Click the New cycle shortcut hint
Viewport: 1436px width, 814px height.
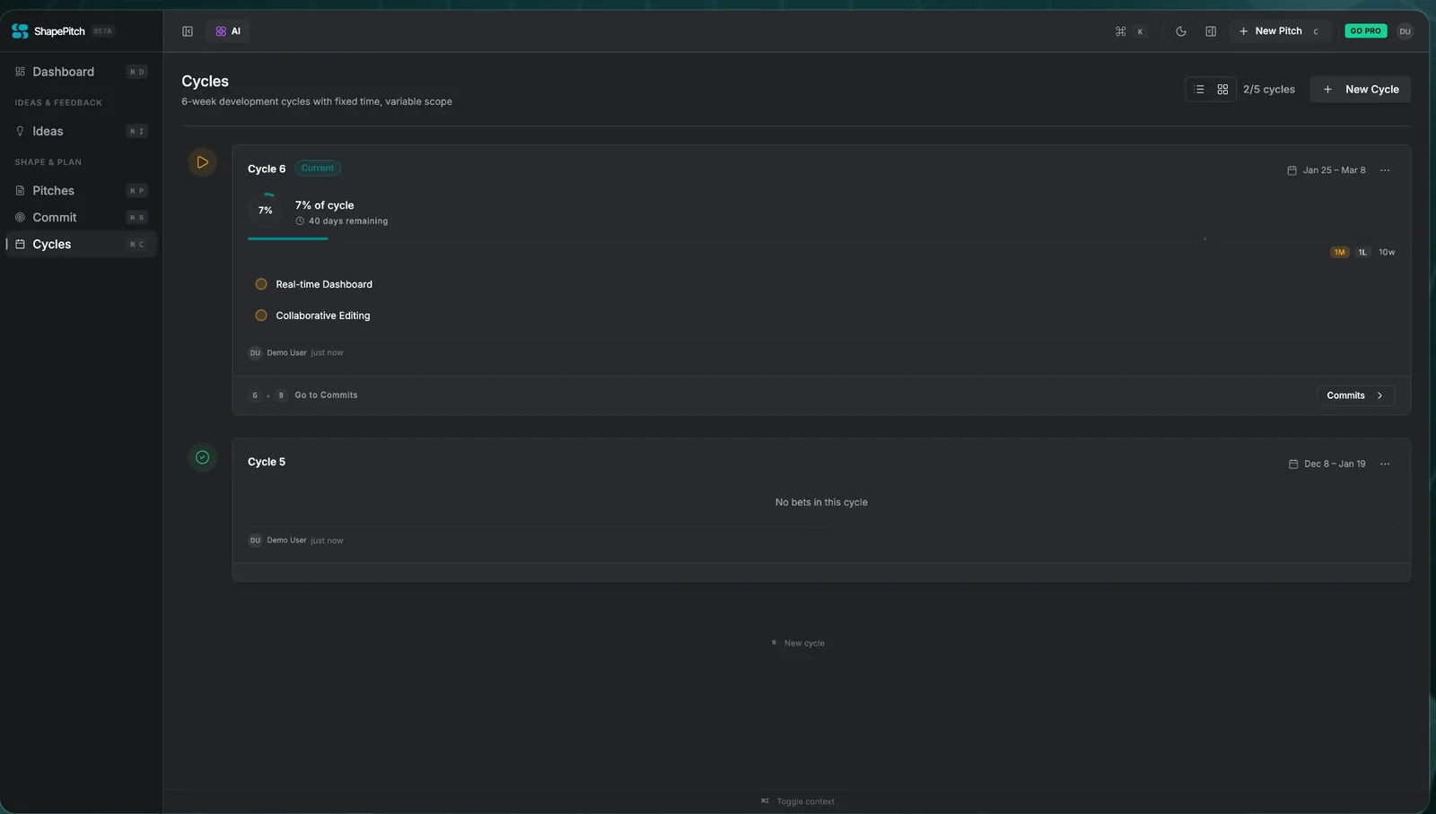798,643
